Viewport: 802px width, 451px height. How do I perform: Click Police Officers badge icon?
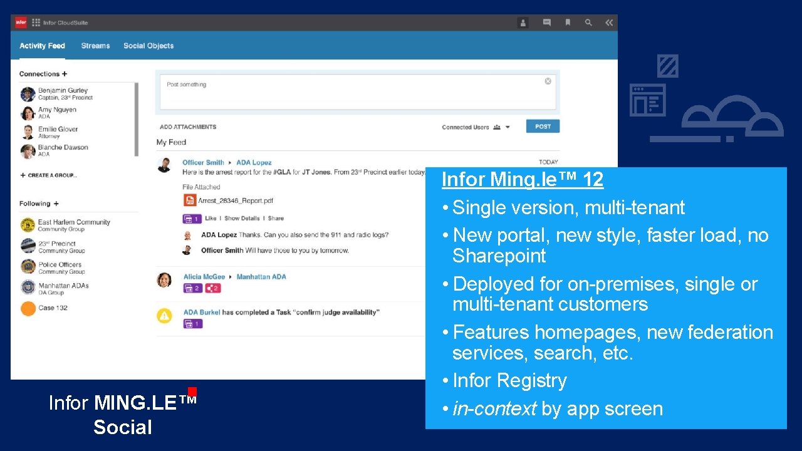[x=28, y=267]
